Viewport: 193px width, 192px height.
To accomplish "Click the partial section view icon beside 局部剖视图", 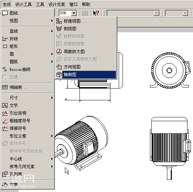I will pos(59,44).
